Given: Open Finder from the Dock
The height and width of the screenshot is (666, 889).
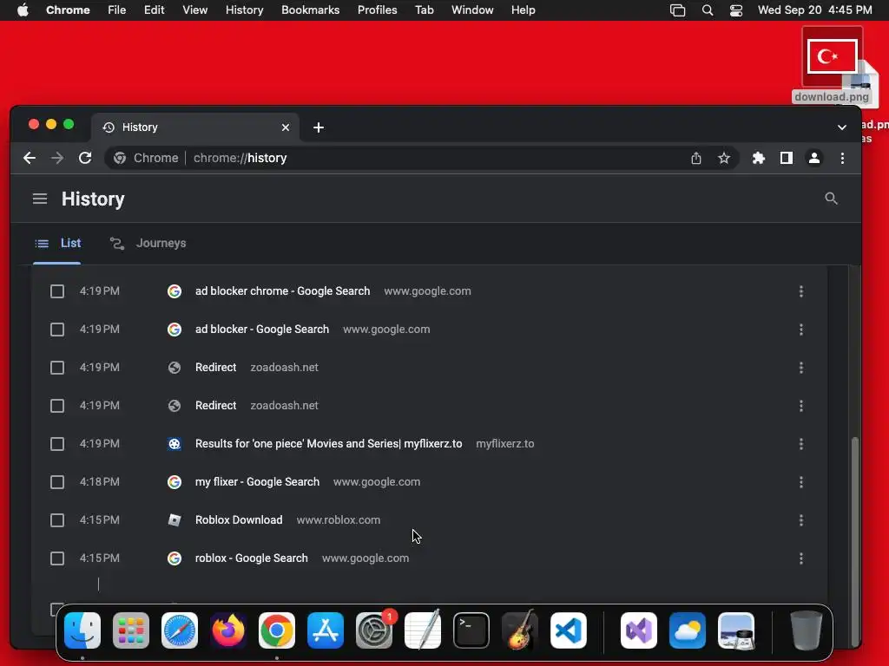Looking at the screenshot, I should (82, 630).
